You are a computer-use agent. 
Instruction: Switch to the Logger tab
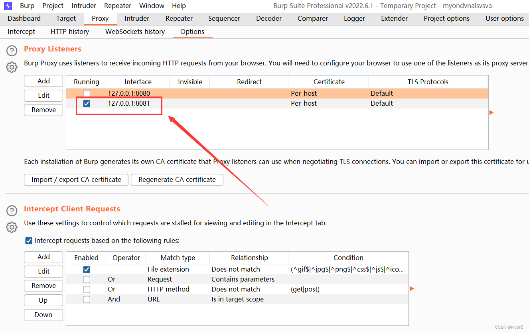pyautogui.click(x=354, y=18)
